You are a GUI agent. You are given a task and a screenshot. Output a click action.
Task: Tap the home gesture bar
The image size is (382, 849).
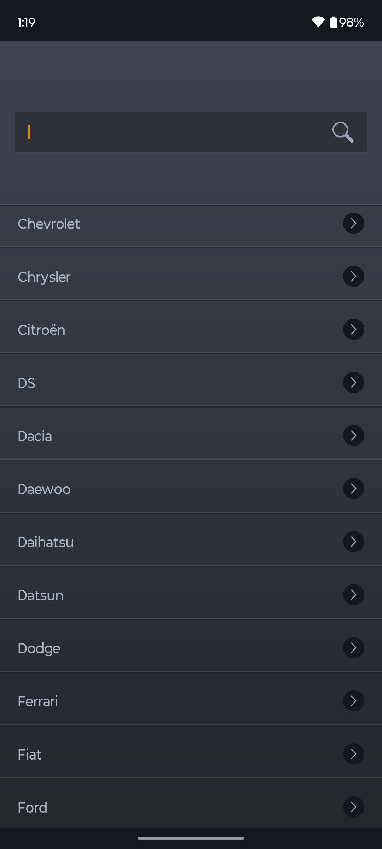191,838
